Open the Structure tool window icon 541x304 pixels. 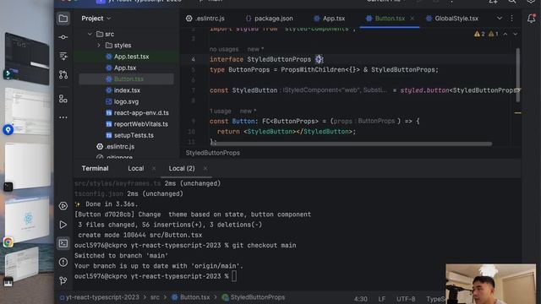coord(63,56)
